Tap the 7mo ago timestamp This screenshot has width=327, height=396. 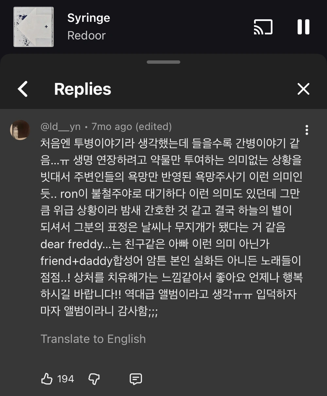[112, 127]
